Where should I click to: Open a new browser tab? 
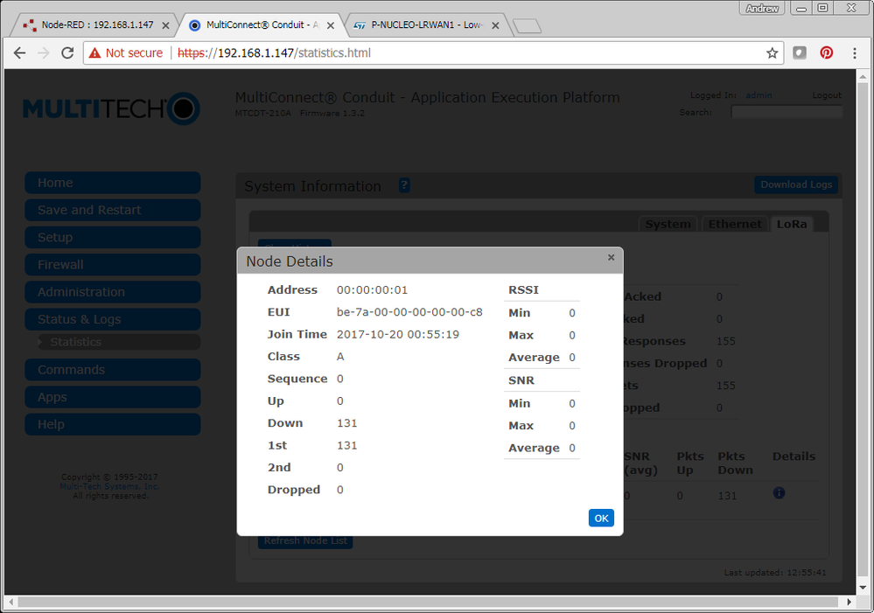point(527,25)
